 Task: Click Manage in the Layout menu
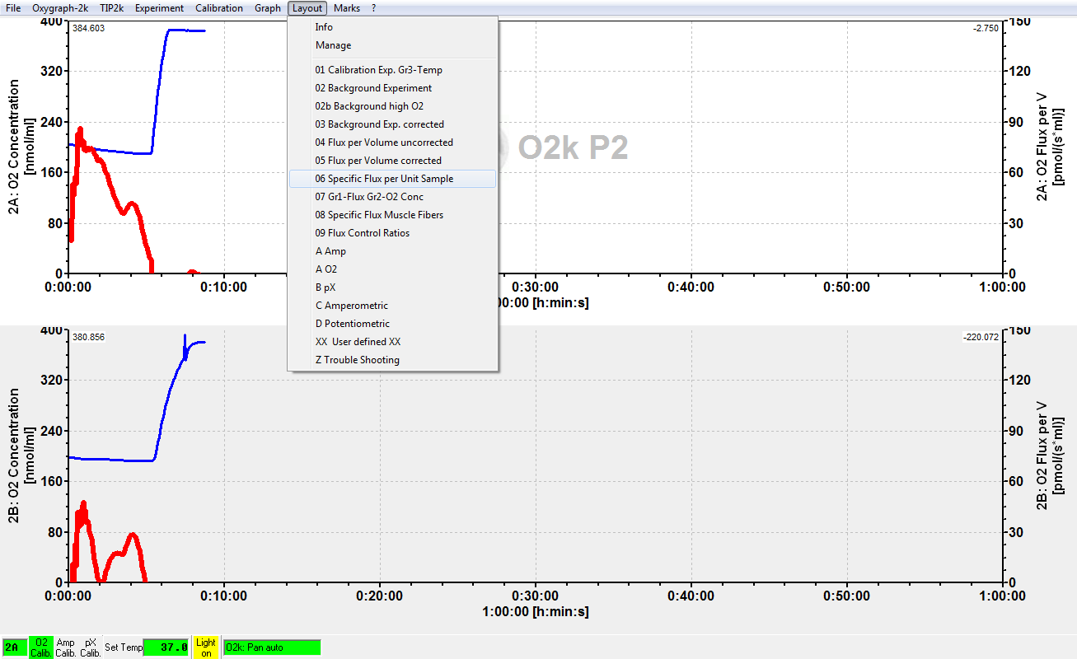click(333, 45)
